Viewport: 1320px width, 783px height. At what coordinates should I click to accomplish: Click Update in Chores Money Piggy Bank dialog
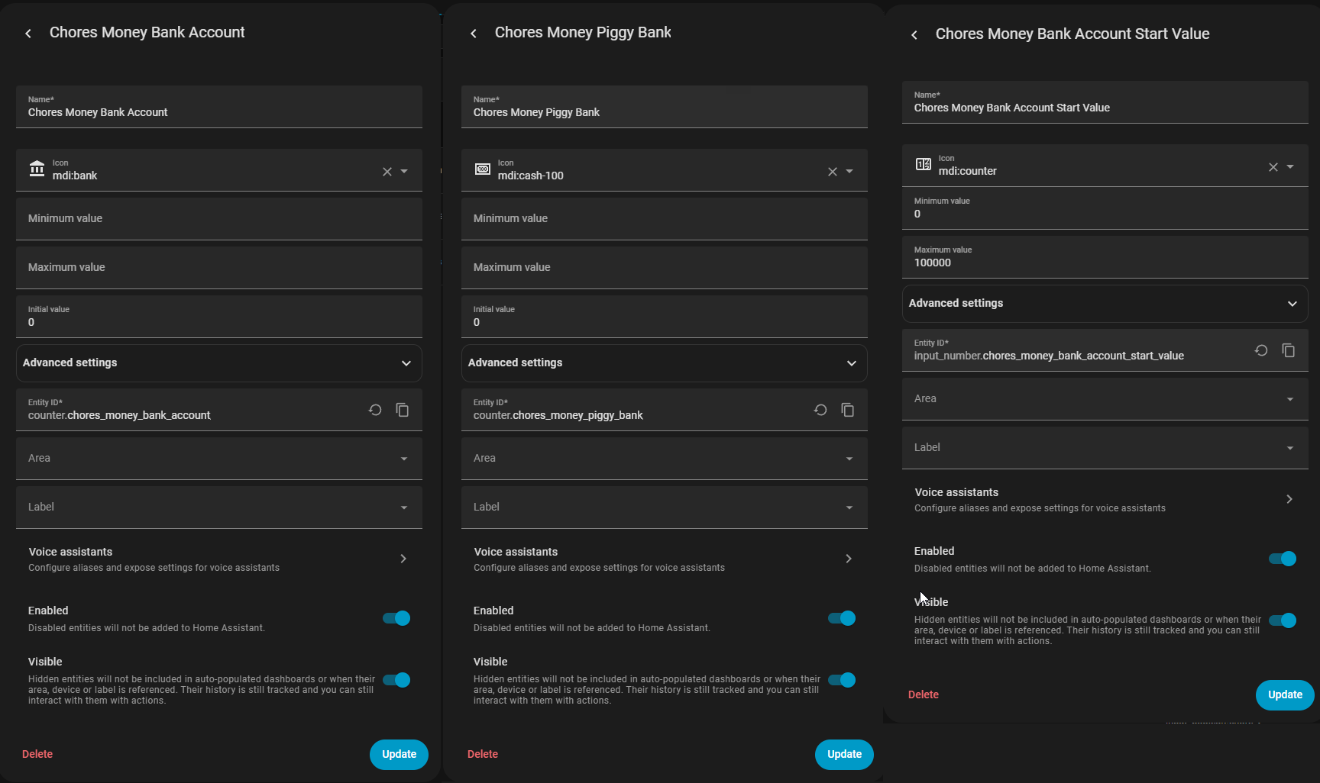pos(844,754)
